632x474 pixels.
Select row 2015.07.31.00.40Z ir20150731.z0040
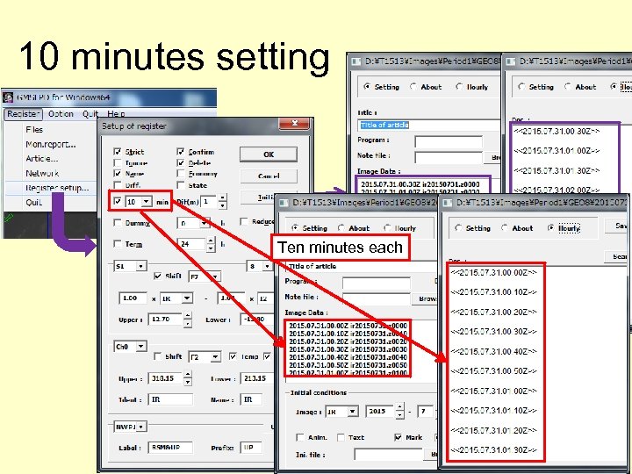pos(348,357)
